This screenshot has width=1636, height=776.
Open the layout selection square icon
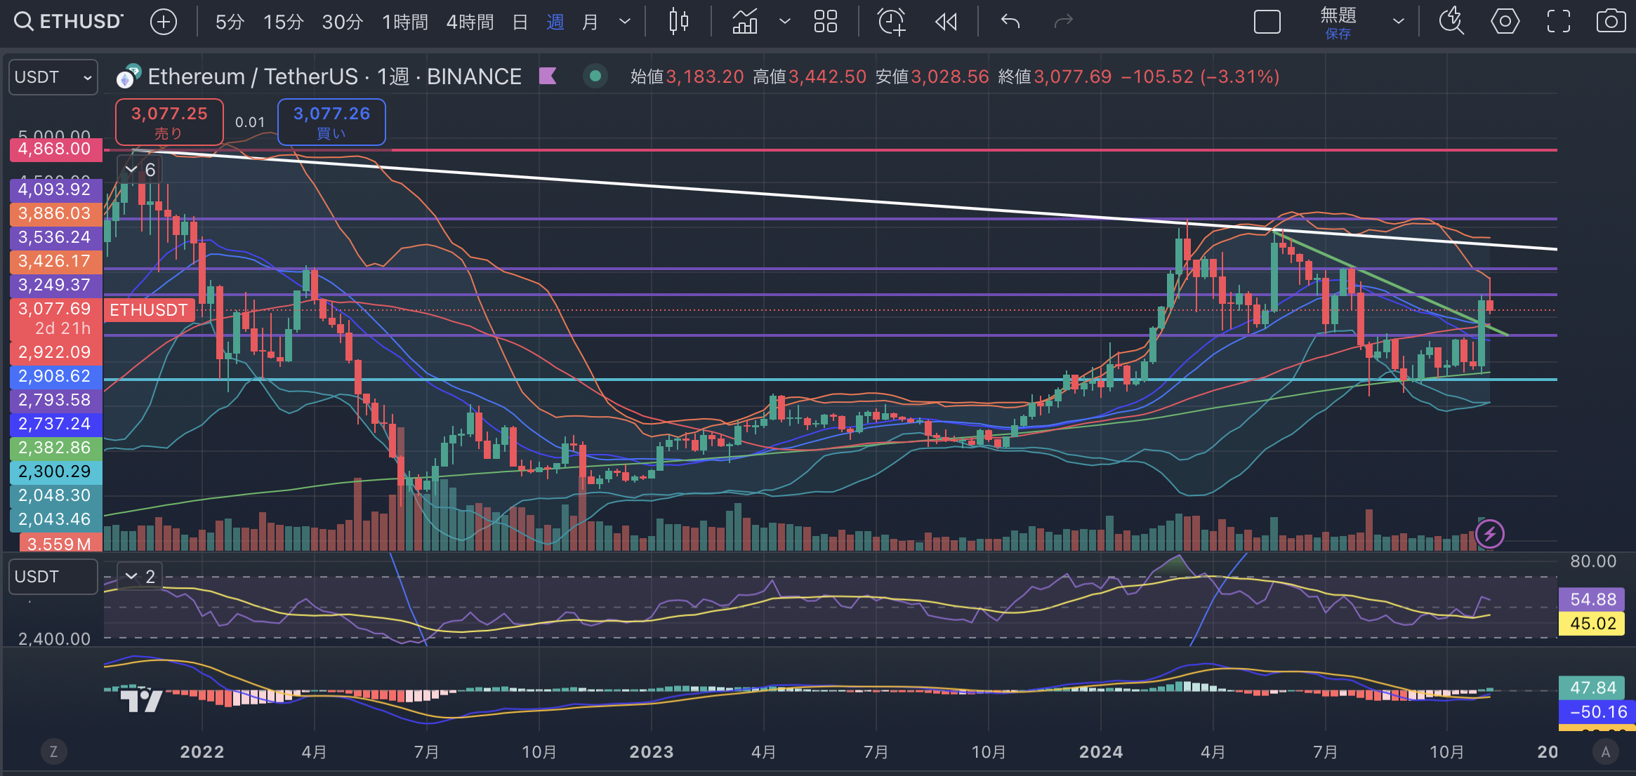1267,22
